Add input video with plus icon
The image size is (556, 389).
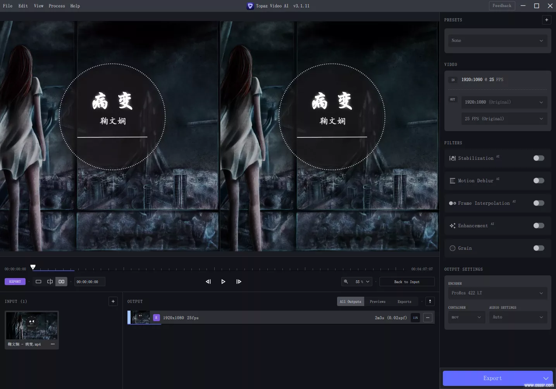[x=113, y=301]
